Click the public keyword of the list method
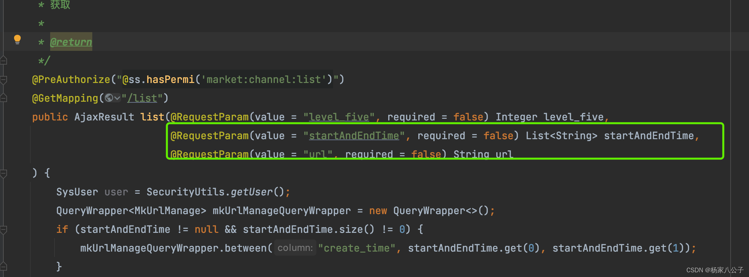Image resolution: width=749 pixels, height=277 pixels. click(x=50, y=117)
